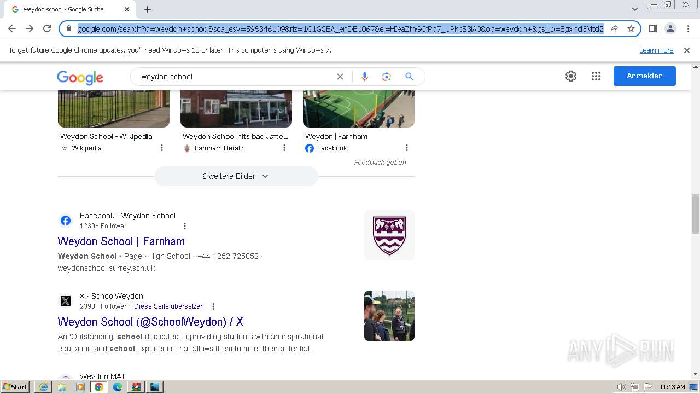Open more options for Farnham Herald image
700x394 pixels.
(x=284, y=148)
